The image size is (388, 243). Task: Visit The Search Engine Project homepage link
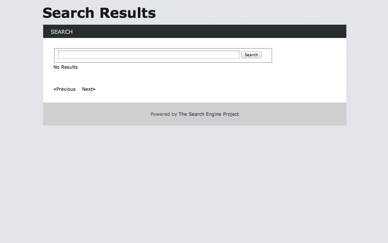tap(208, 114)
